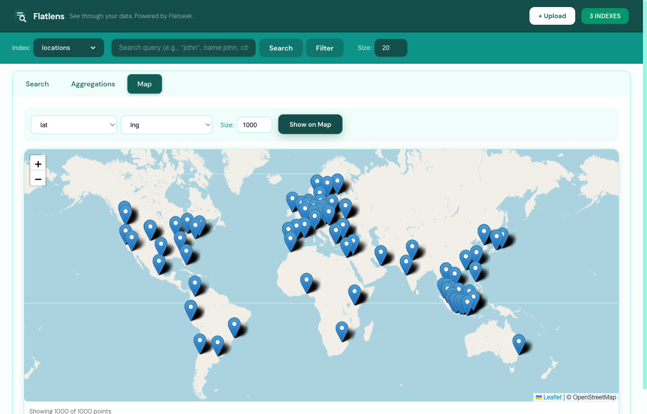Open the Index dropdown showing locations
647x414 pixels.
coord(69,47)
